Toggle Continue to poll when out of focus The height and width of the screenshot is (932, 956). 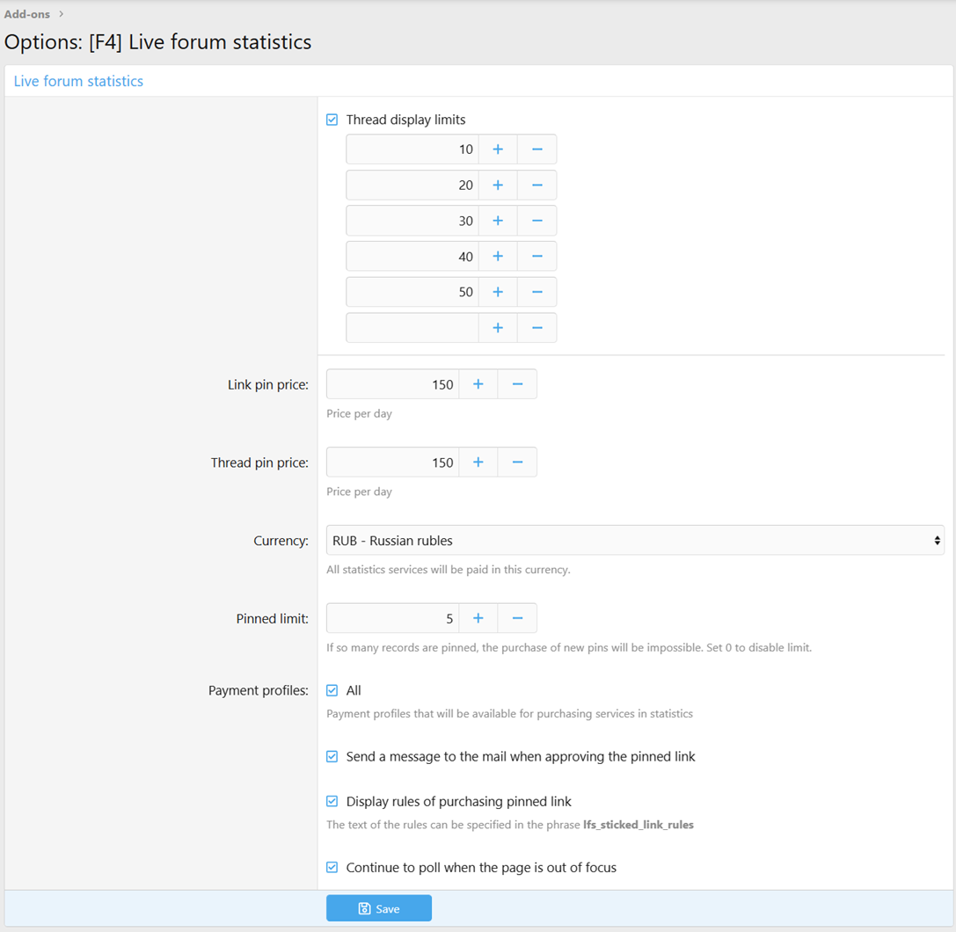332,868
